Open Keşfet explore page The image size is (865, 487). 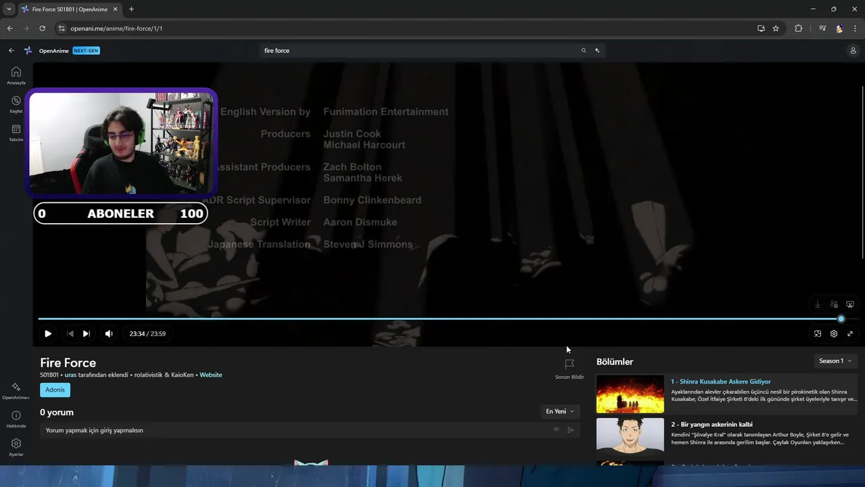[16, 104]
